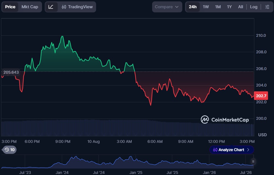Viewport: 274px width, 175px height.
Task: Click the 206.0 price axis label
Action: [x=261, y=69]
